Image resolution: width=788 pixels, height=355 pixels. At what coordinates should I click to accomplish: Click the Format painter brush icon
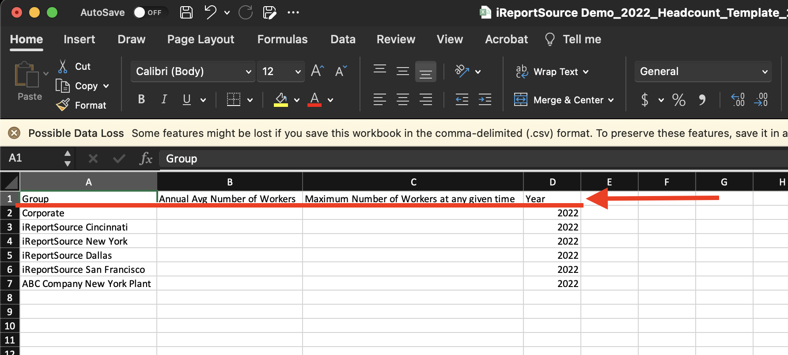(63, 105)
